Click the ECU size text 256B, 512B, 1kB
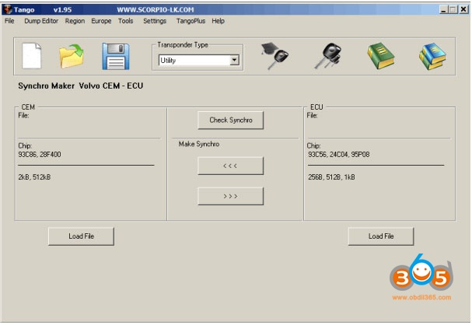Image resolution: width=472 pixels, height=325 pixels. click(x=331, y=177)
